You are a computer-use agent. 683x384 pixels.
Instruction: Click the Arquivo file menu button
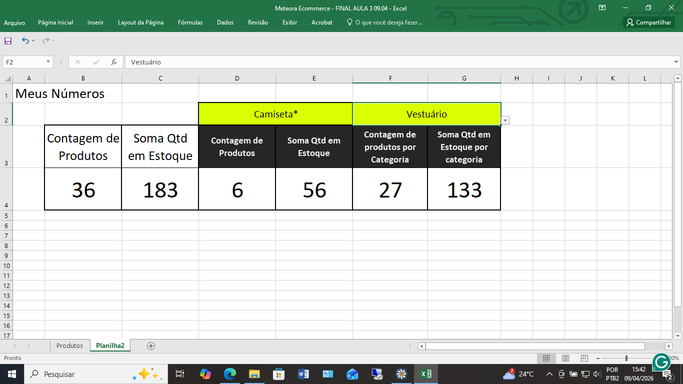[x=14, y=22]
